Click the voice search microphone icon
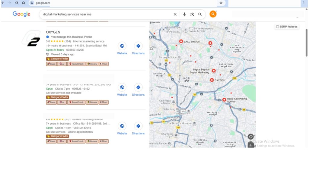The width and height of the screenshot is (309, 174). point(184,14)
